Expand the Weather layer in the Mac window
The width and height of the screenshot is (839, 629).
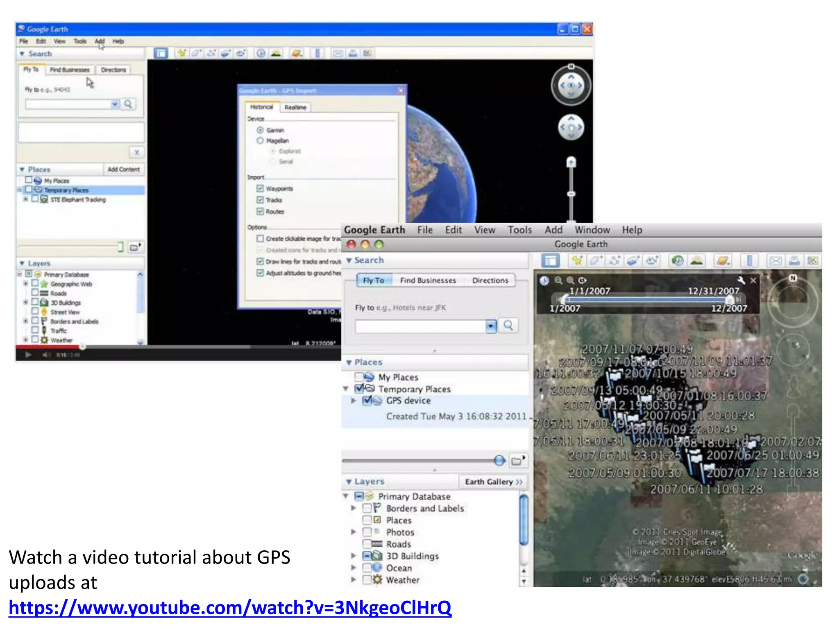pos(354,579)
